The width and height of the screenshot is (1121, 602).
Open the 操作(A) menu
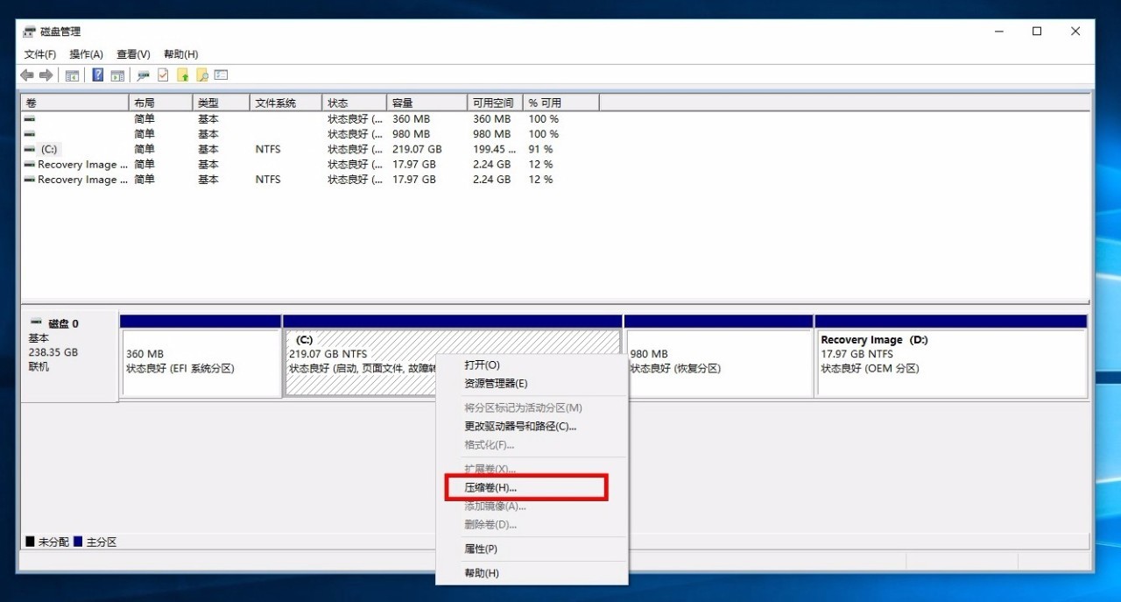coord(86,53)
